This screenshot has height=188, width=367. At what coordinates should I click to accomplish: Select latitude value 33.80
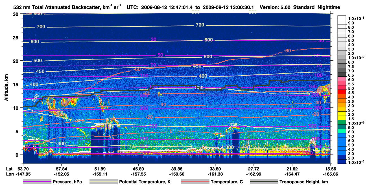(x=215, y=168)
